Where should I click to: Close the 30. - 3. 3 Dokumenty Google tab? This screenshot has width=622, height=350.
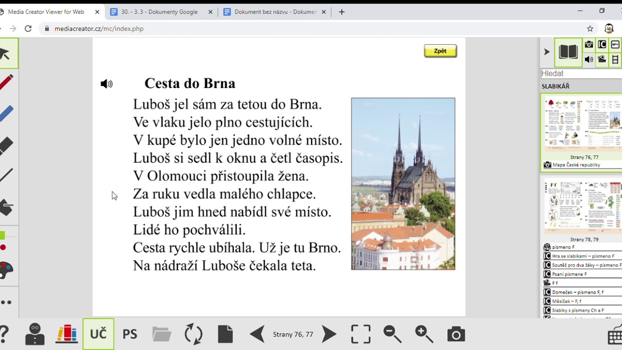[x=210, y=12]
